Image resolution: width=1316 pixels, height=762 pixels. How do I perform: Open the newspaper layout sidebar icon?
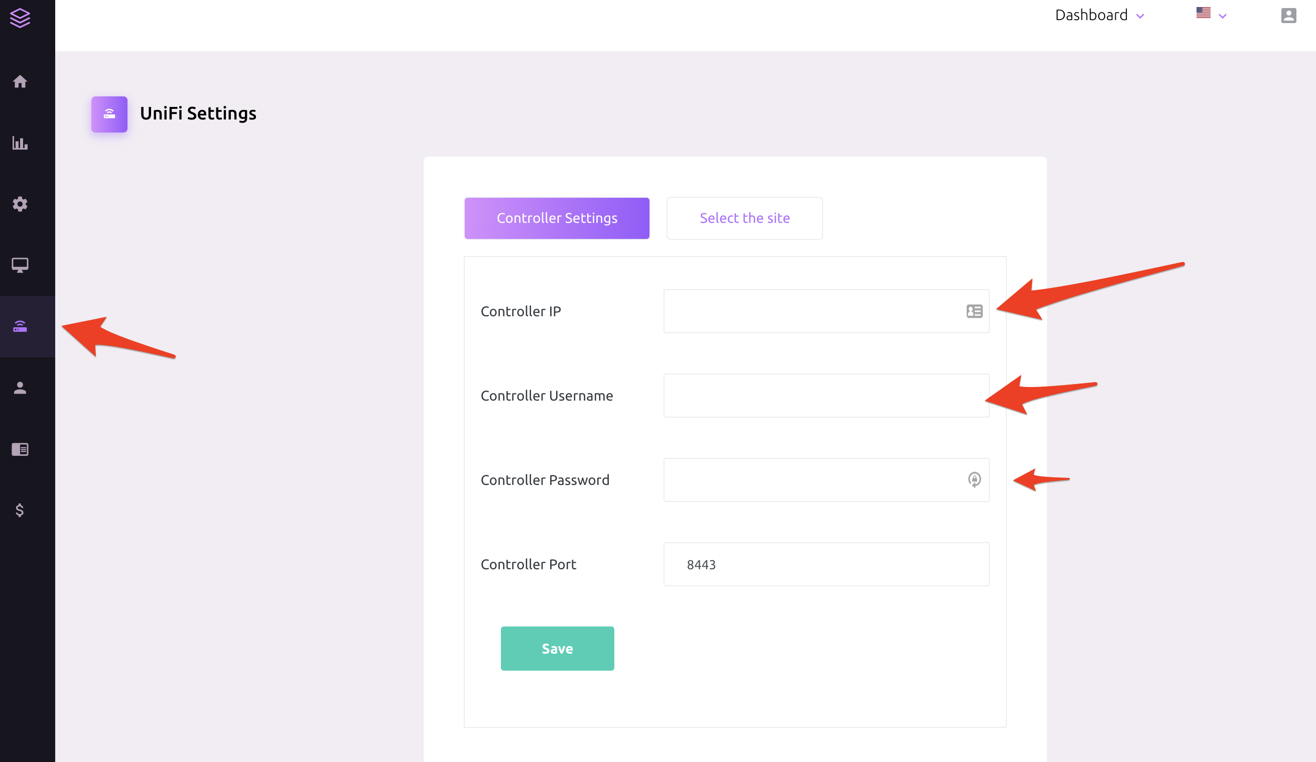pos(20,449)
